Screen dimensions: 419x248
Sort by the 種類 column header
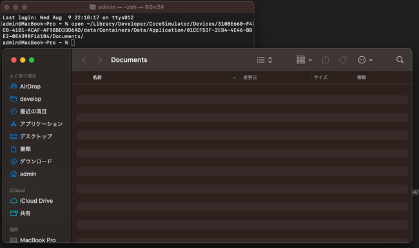pos(361,77)
